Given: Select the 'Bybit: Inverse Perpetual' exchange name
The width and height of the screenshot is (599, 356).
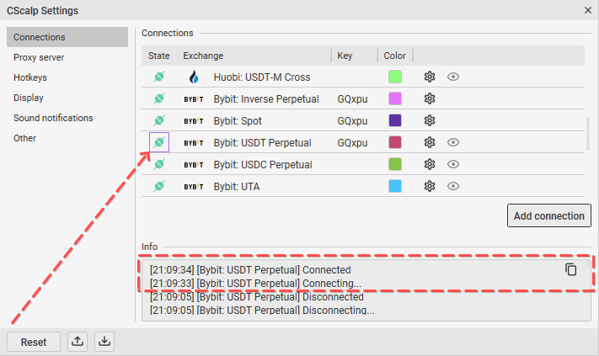Looking at the screenshot, I should 266,99.
